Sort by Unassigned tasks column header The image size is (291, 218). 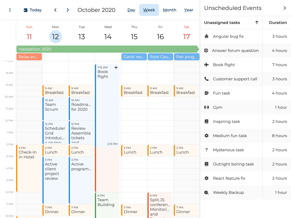(x=222, y=22)
